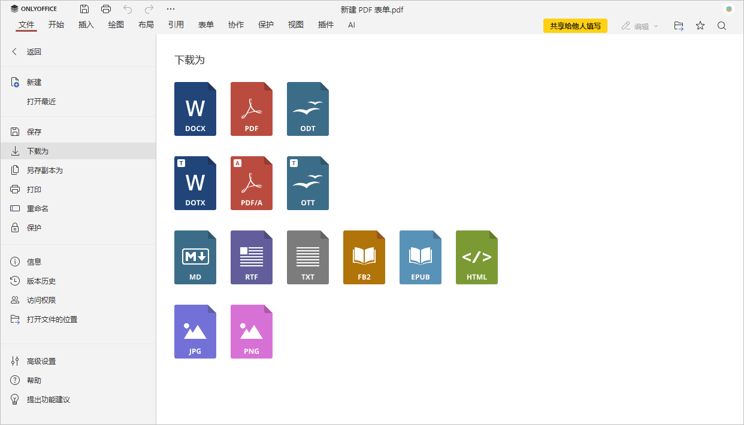
Task: Open the more toolbar options menu
Action: [x=171, y=9]
